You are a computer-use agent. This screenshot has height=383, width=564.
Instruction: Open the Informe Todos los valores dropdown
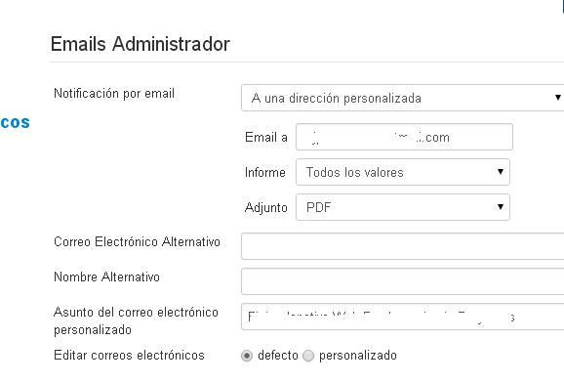(402, 172)
